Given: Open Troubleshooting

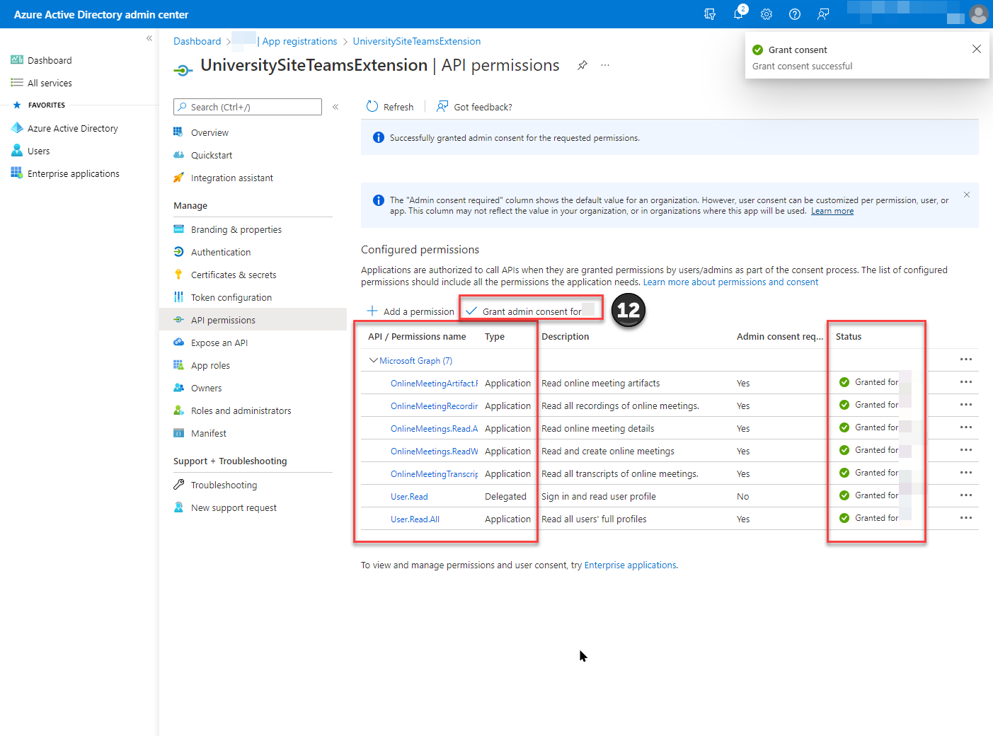Looking at the screenshot, I should coord(224,485).
